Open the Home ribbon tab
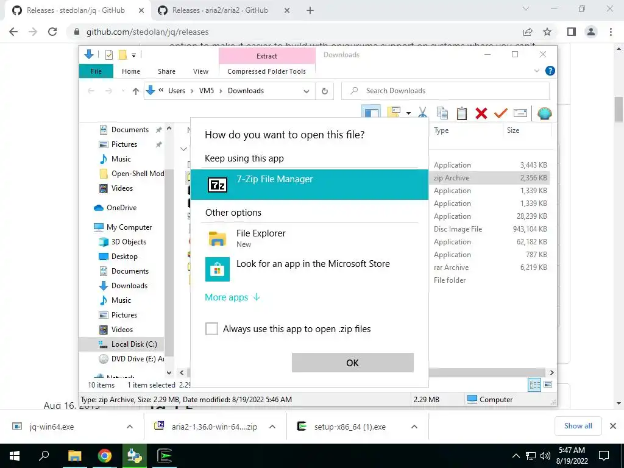Viewport: 624px width, 468px height. (x=131, y=71)
